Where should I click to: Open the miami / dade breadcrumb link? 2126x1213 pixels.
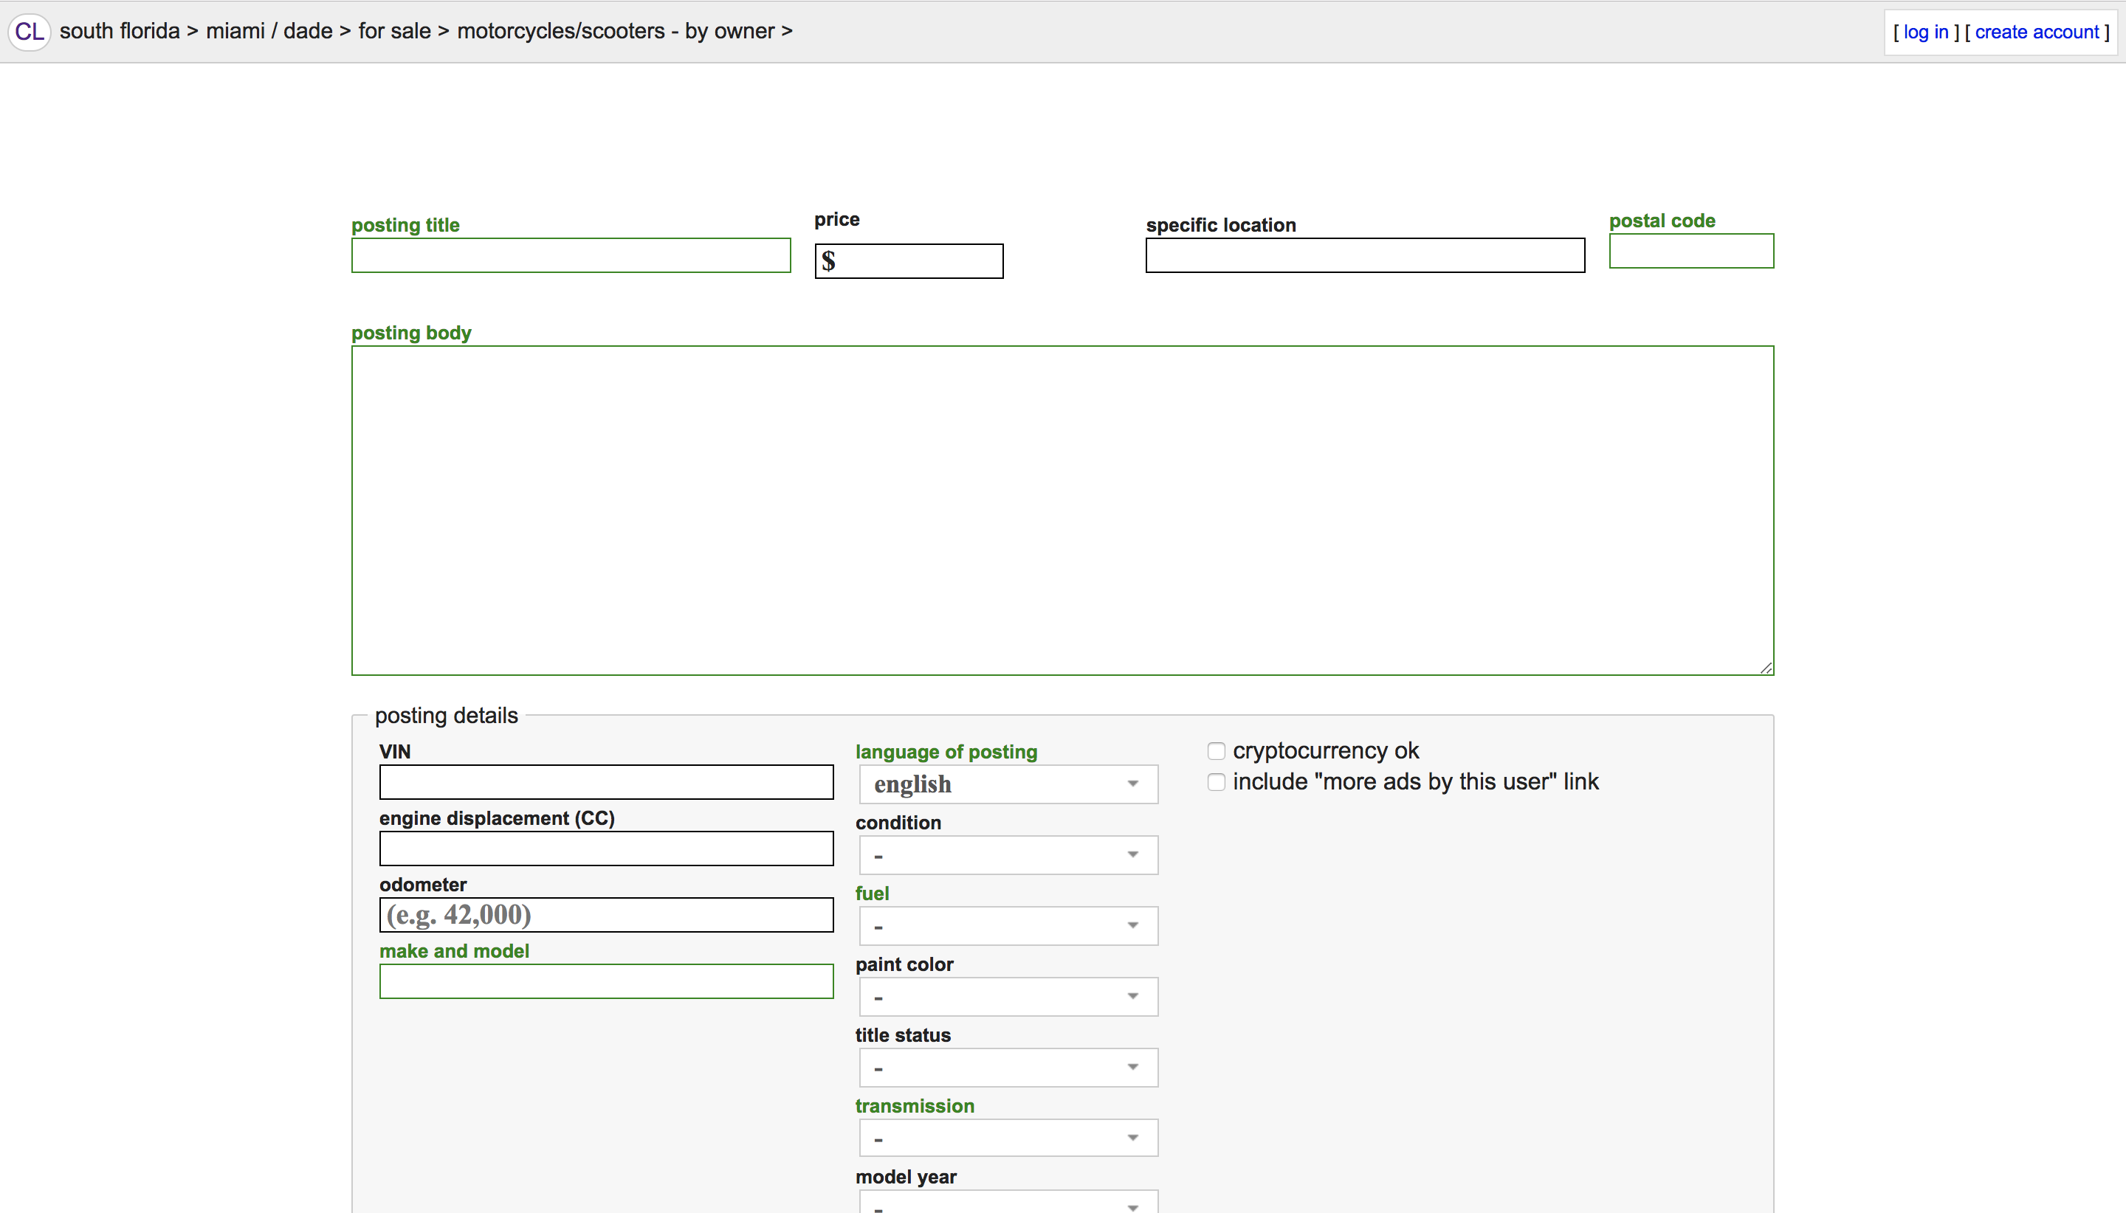(x=269, y=31)
